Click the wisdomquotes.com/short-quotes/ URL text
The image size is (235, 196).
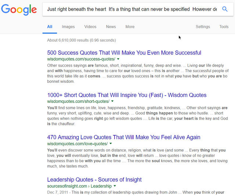[78, 101]
